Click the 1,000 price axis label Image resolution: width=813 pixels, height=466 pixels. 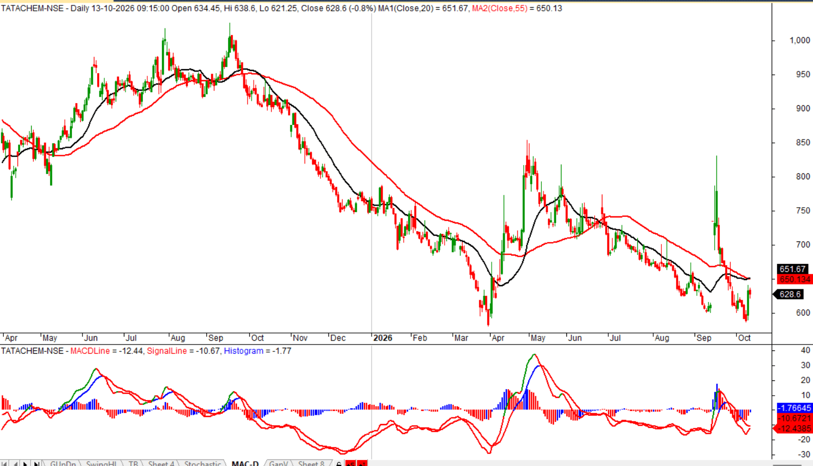coord(800,40)
